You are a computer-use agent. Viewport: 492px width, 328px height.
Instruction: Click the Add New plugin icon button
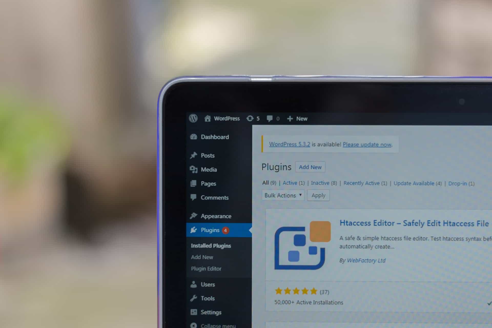310,167
